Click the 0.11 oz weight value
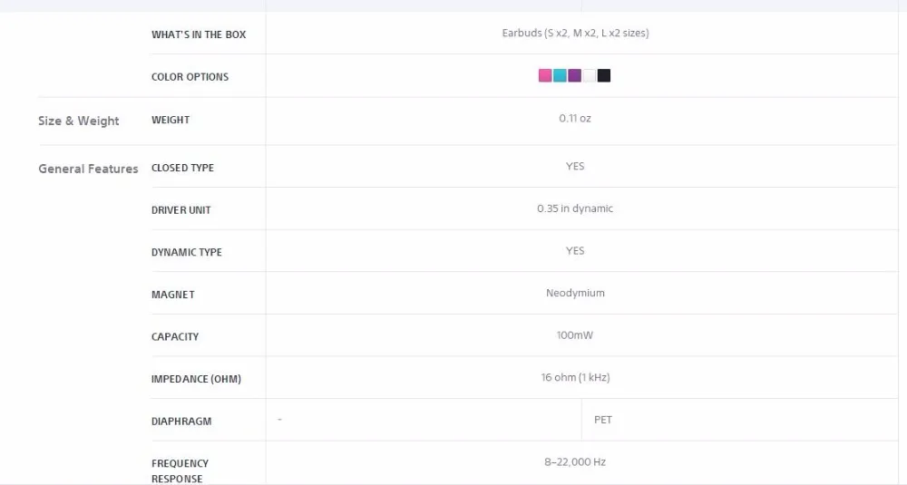This screenshot has width=907, height=485. 575,118
